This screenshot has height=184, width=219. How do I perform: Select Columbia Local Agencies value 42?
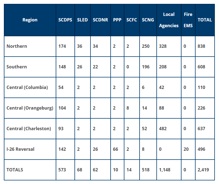162,87
